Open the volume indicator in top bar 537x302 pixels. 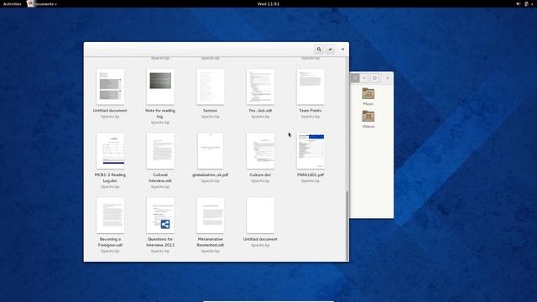tap(519, 3)
